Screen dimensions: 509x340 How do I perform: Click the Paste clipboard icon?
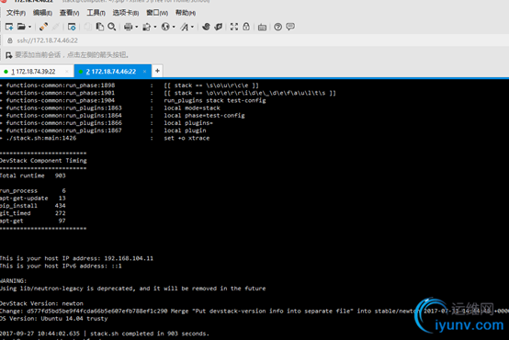[99, 27]
